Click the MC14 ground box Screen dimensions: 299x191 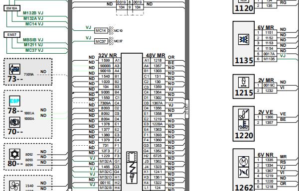pos(101,30)
